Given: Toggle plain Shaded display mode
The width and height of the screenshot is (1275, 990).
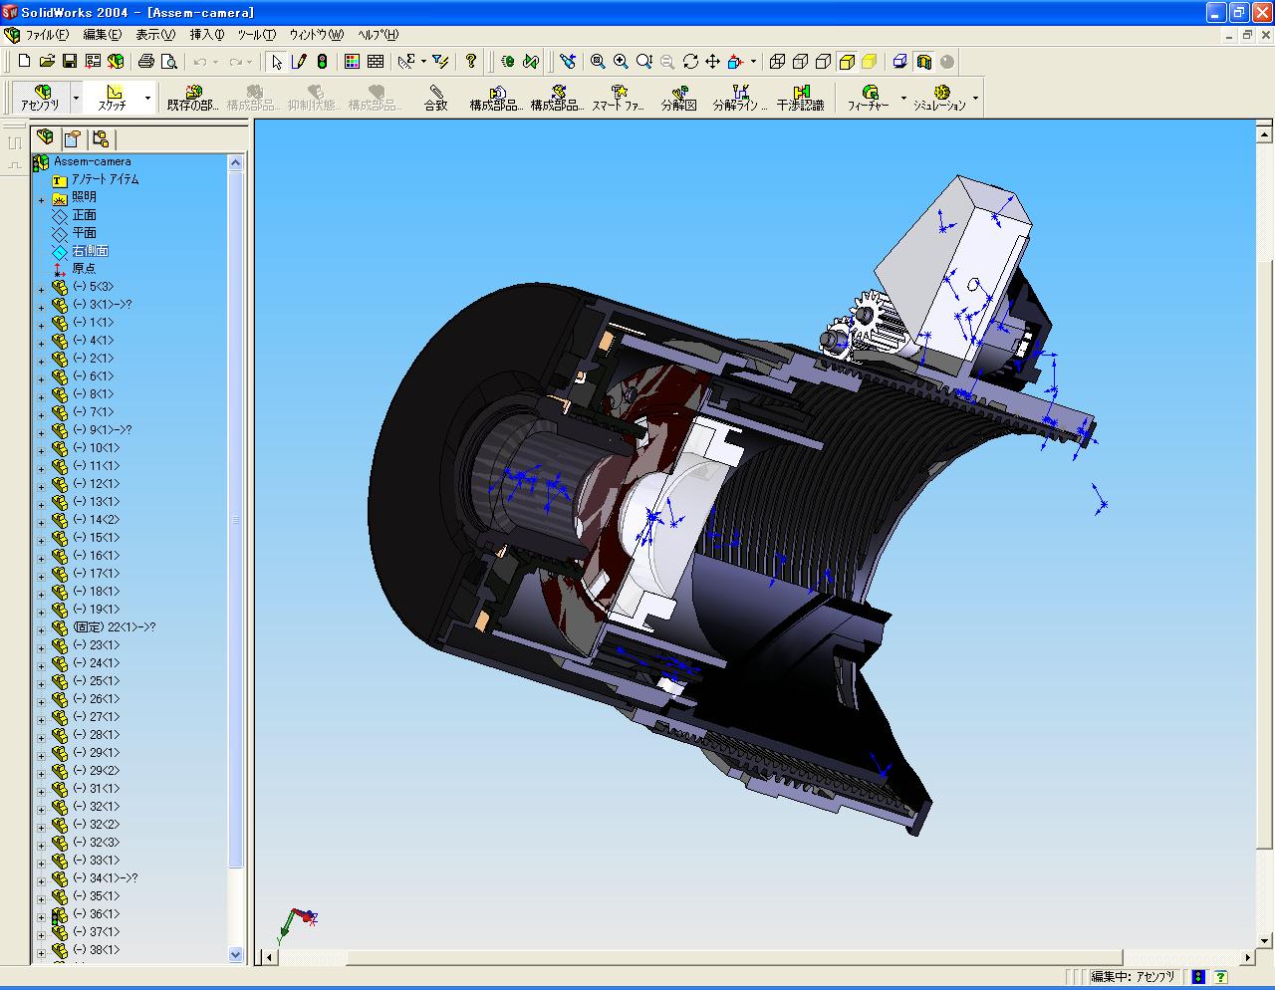Looking at the screenshot, I should pos(870,62).
